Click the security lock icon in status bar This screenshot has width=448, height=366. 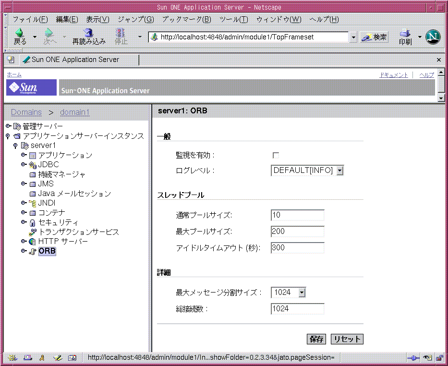tap(439, 357)
